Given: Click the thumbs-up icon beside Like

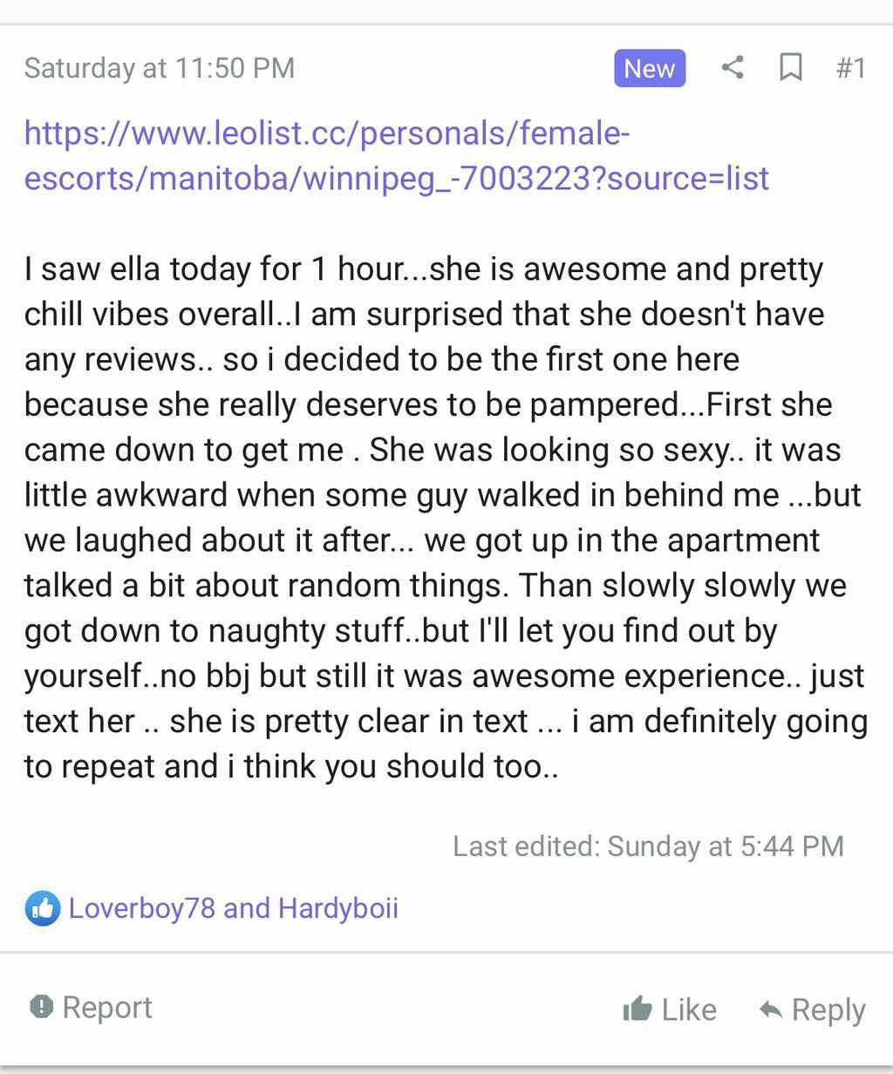Looking at the screenshot, I should click(637, 1009).
